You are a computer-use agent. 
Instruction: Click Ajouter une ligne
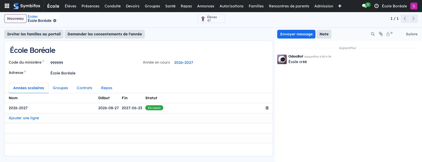pos(24,118)
